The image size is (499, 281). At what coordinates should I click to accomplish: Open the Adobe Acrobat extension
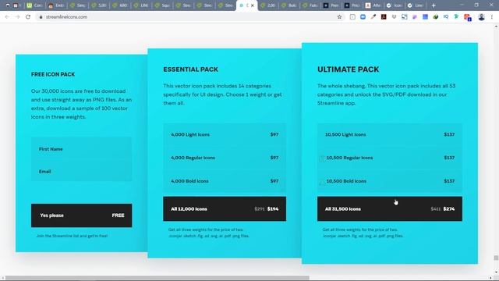tap(384, 17)
